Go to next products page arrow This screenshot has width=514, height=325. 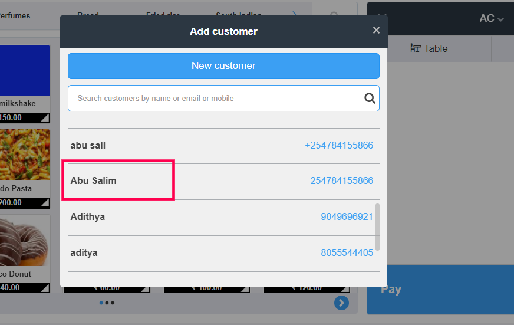[341, 303]
